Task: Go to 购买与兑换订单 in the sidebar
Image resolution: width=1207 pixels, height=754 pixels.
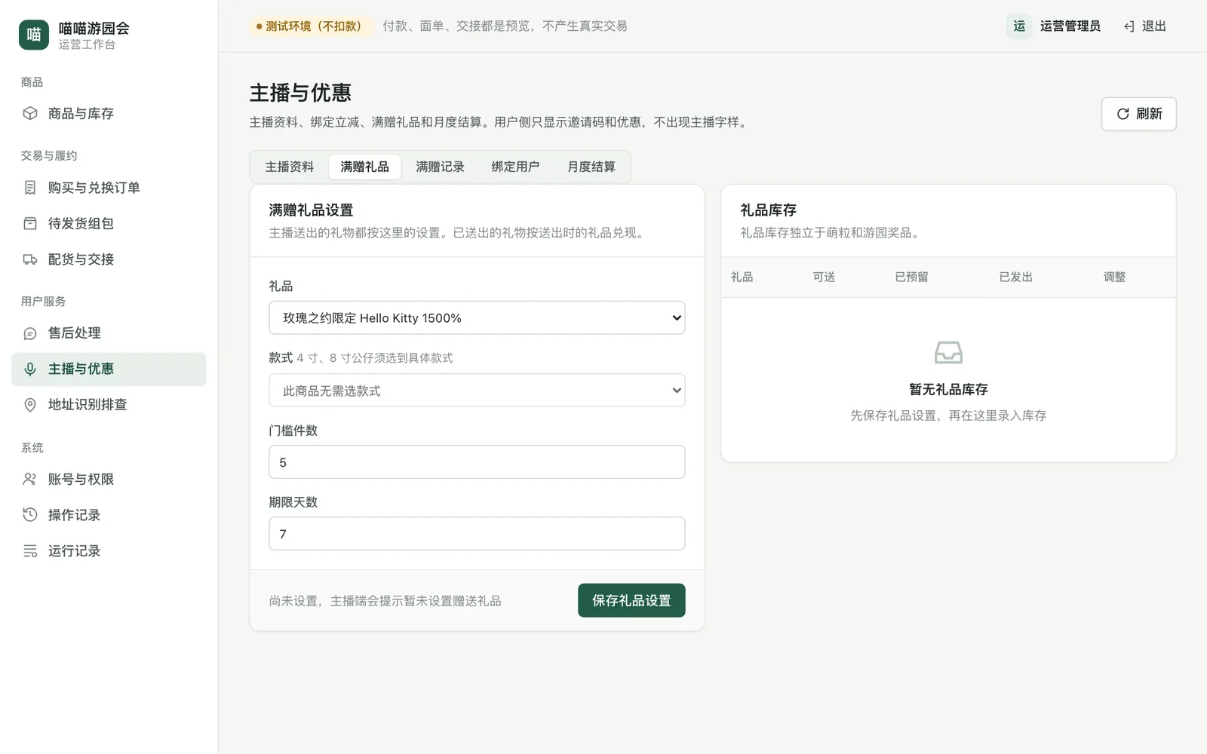Action: [x=109, y=187]
